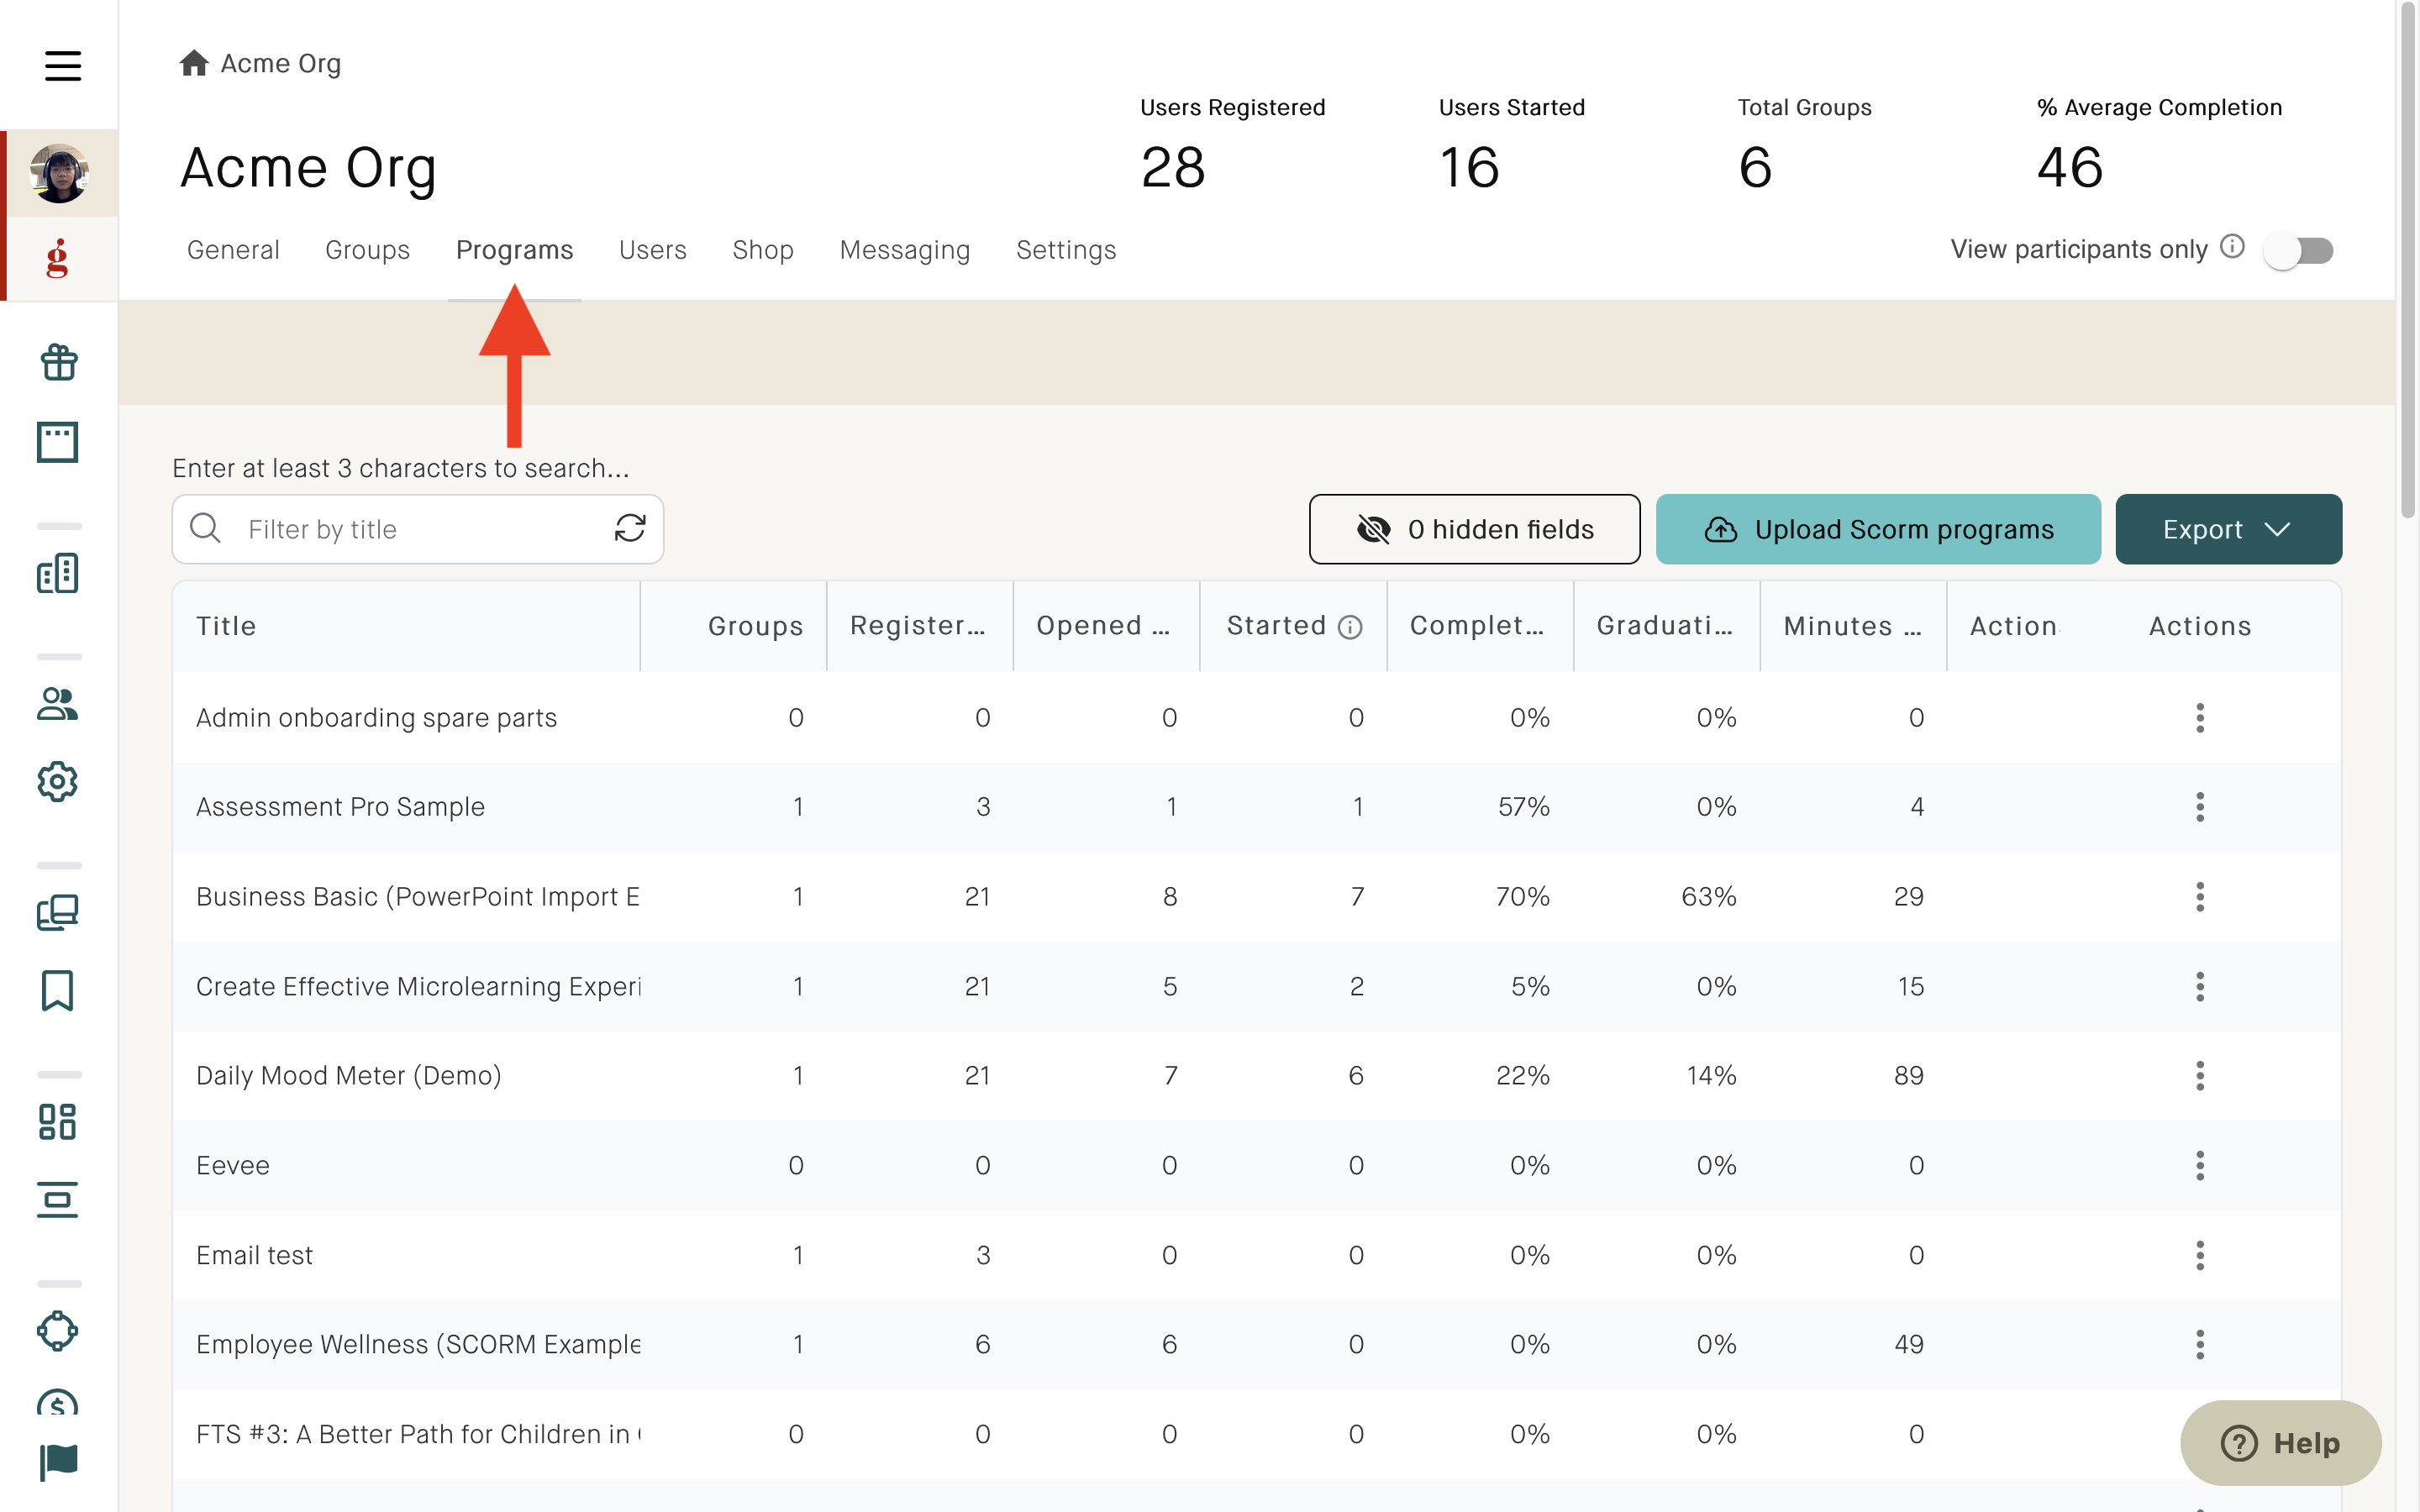This screenshot has width=2420, height=1512.
Task: Click the gift box sidebar icon
Action: coord(59,362)
